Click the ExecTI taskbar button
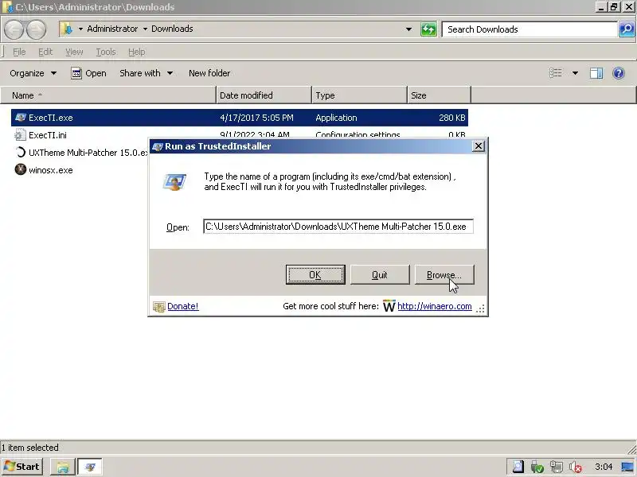The width and height of the screenshot is (637, 477). pyautogui.click(x=90, y=467)
